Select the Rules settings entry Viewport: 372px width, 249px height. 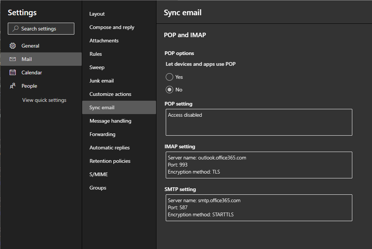tap(95, 54)
